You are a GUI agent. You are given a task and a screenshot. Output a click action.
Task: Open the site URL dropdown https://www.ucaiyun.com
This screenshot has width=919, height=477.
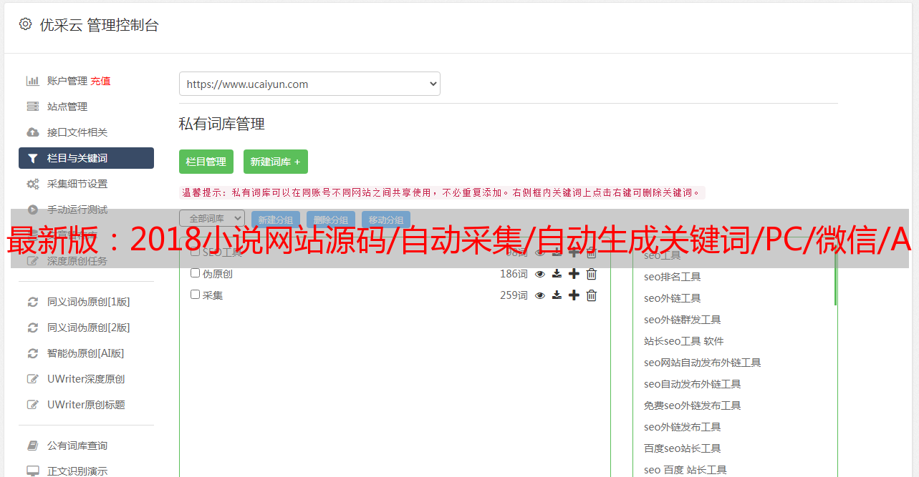click(x=309, y=84)
